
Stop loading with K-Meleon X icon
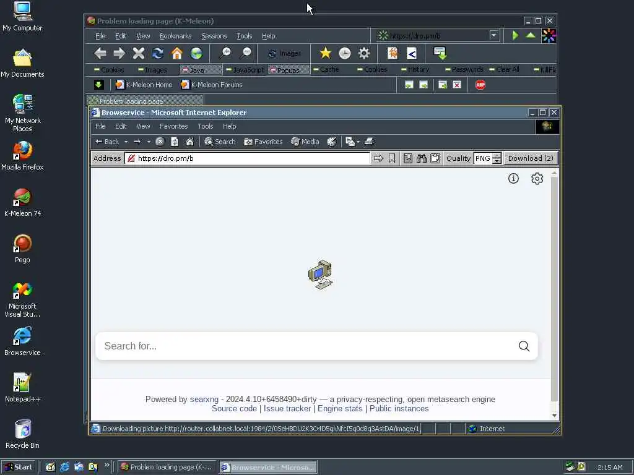[139, 53]
